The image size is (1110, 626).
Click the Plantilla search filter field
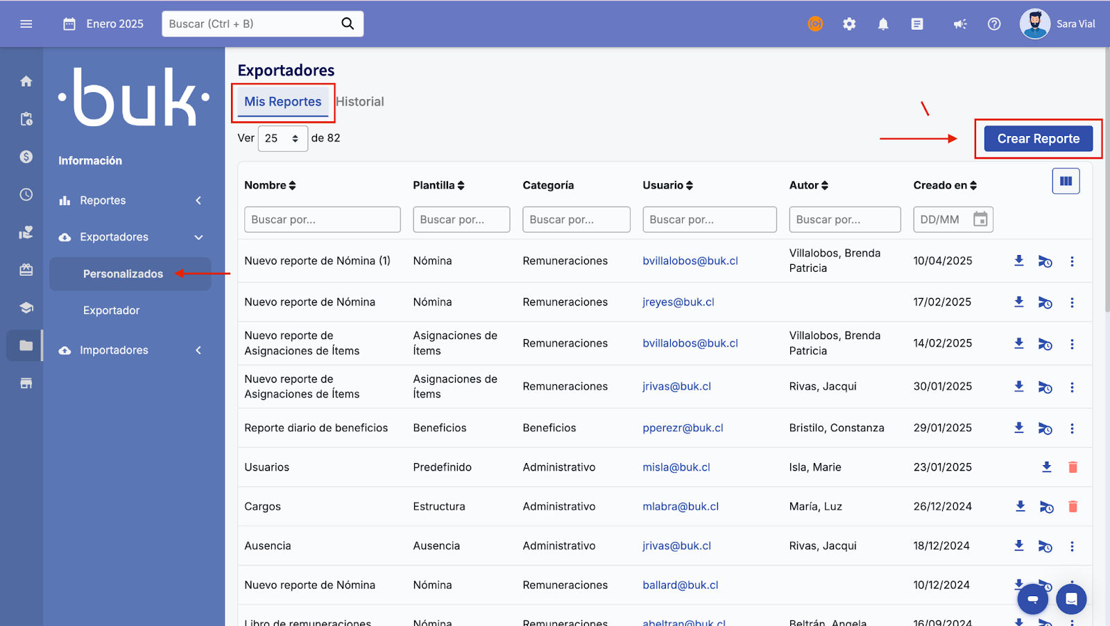click(x=461, y=220)
